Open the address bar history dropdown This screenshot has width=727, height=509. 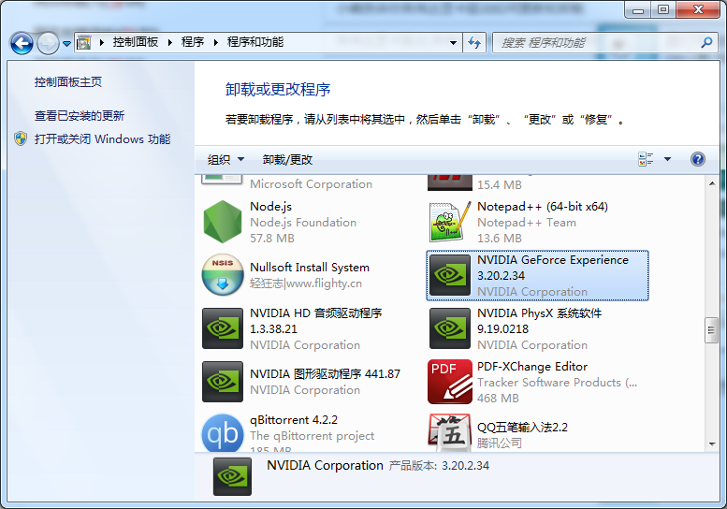tap(453, 43)
